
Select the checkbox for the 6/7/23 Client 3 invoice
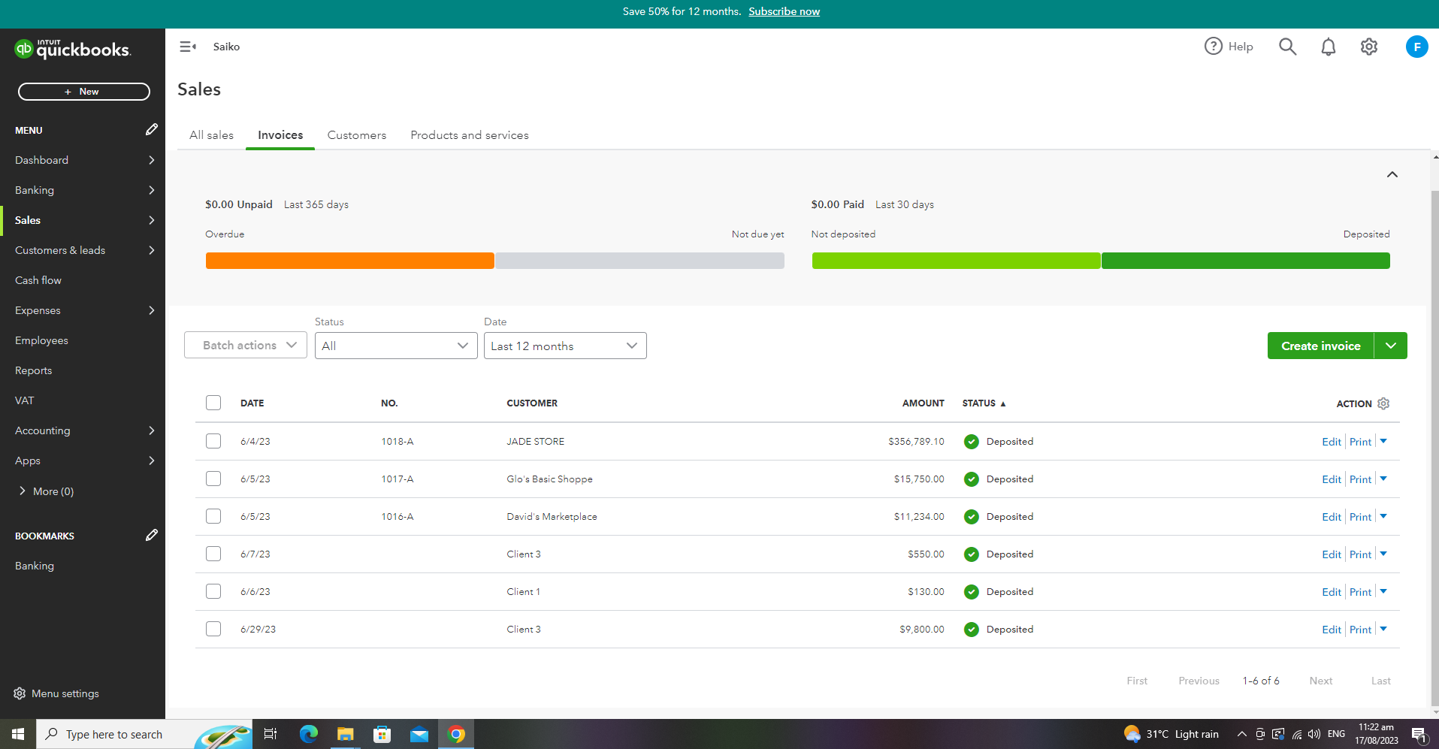(x=213, y=554)
